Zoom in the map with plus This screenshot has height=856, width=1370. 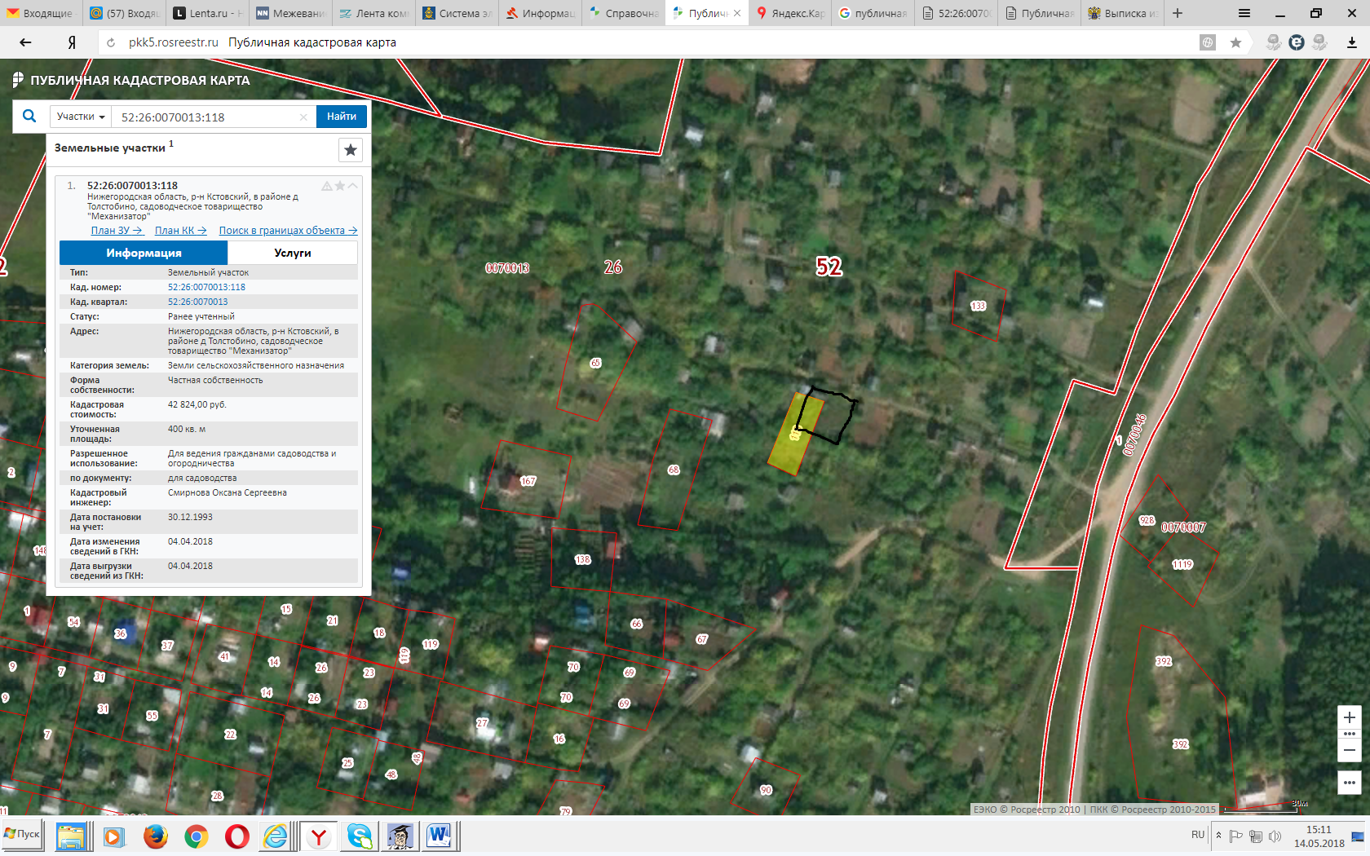point(1350,717)
